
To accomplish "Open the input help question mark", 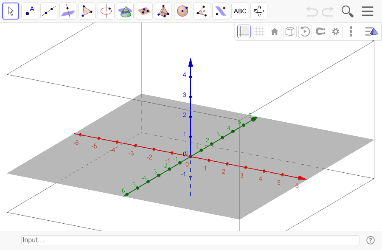I will point(371,240).
